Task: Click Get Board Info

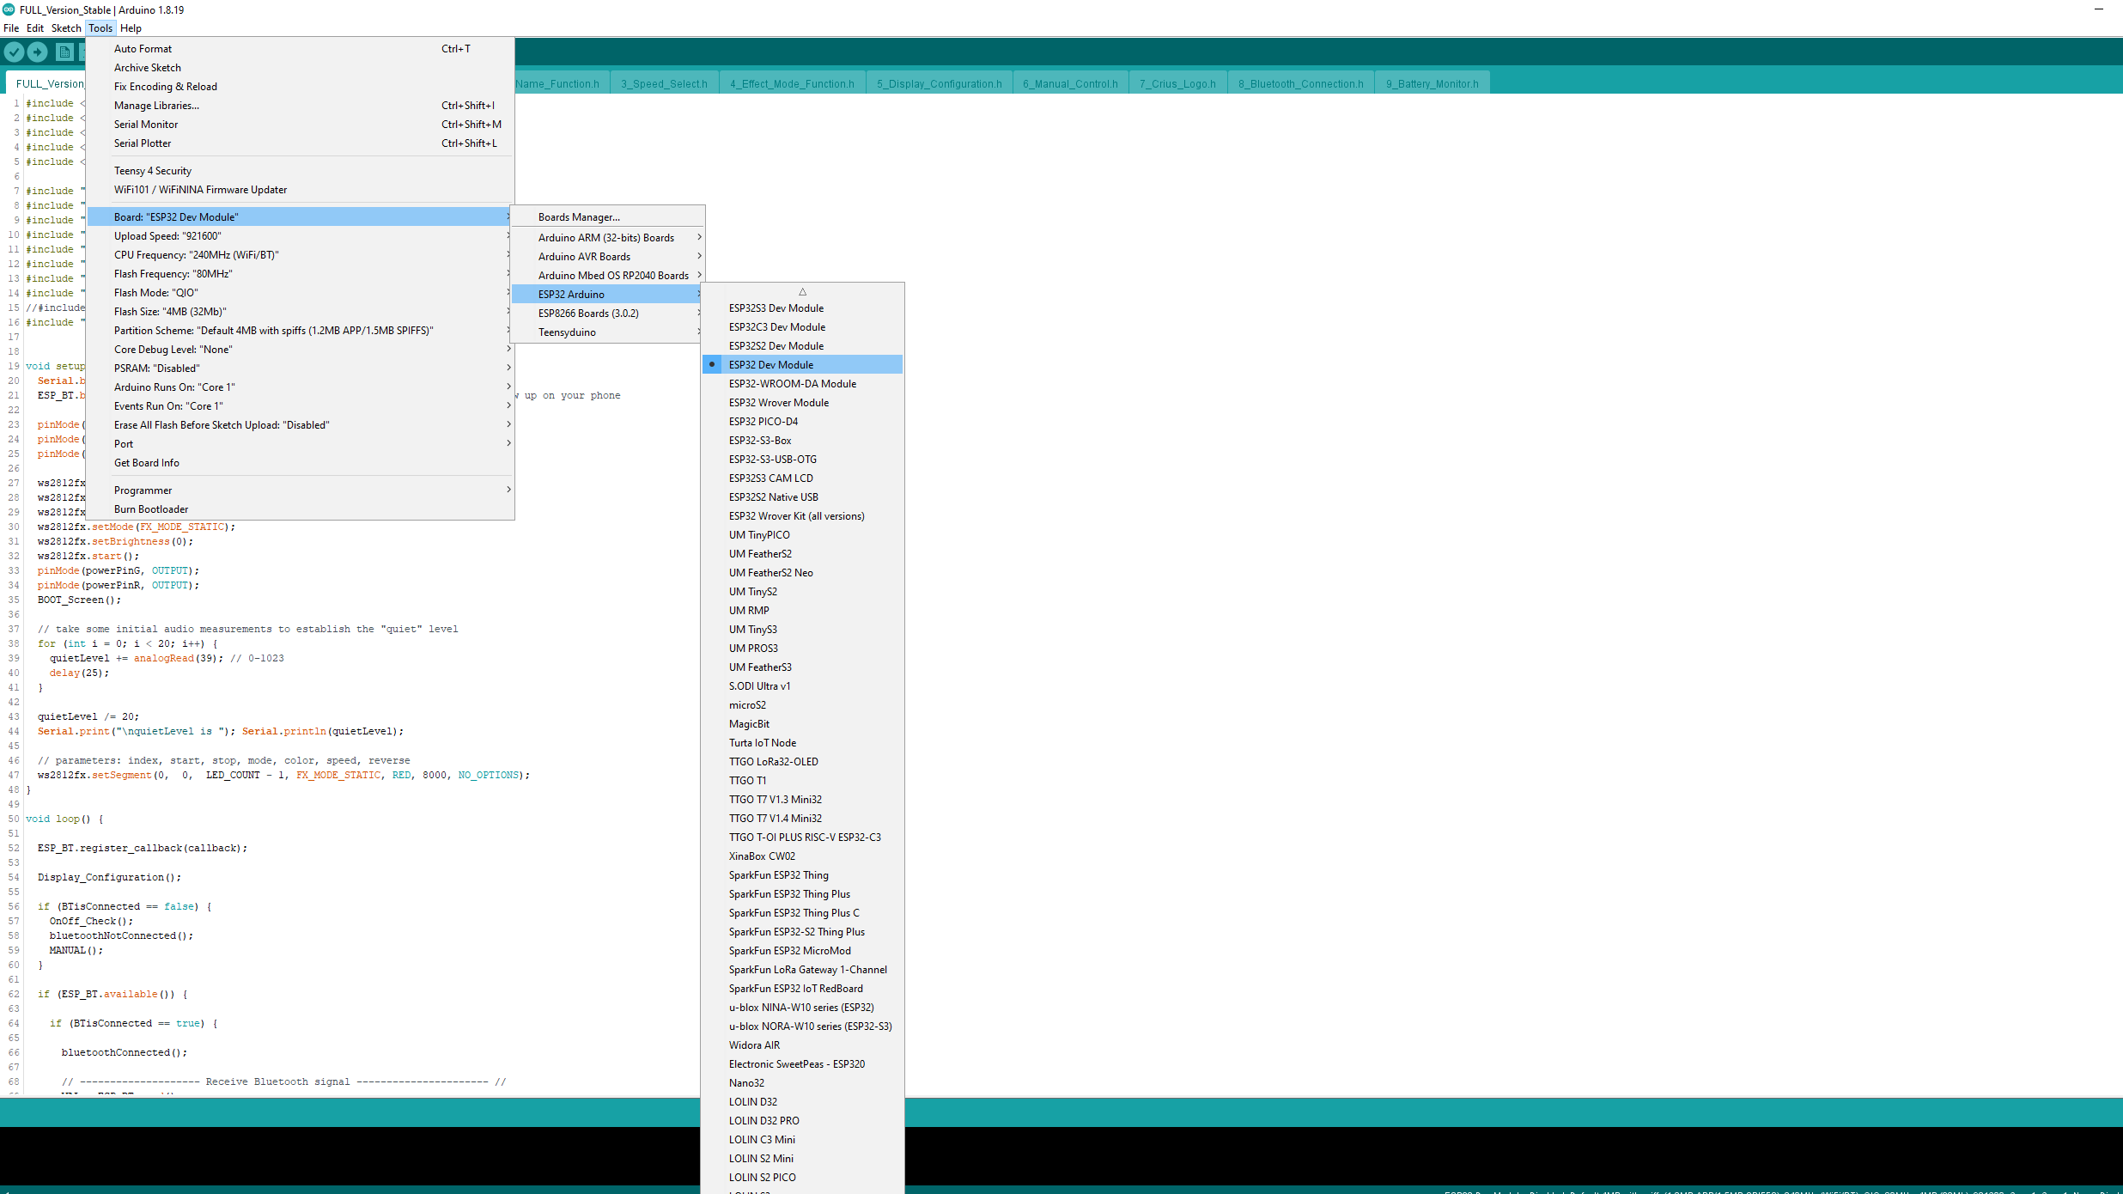Action: coord(147,463)
